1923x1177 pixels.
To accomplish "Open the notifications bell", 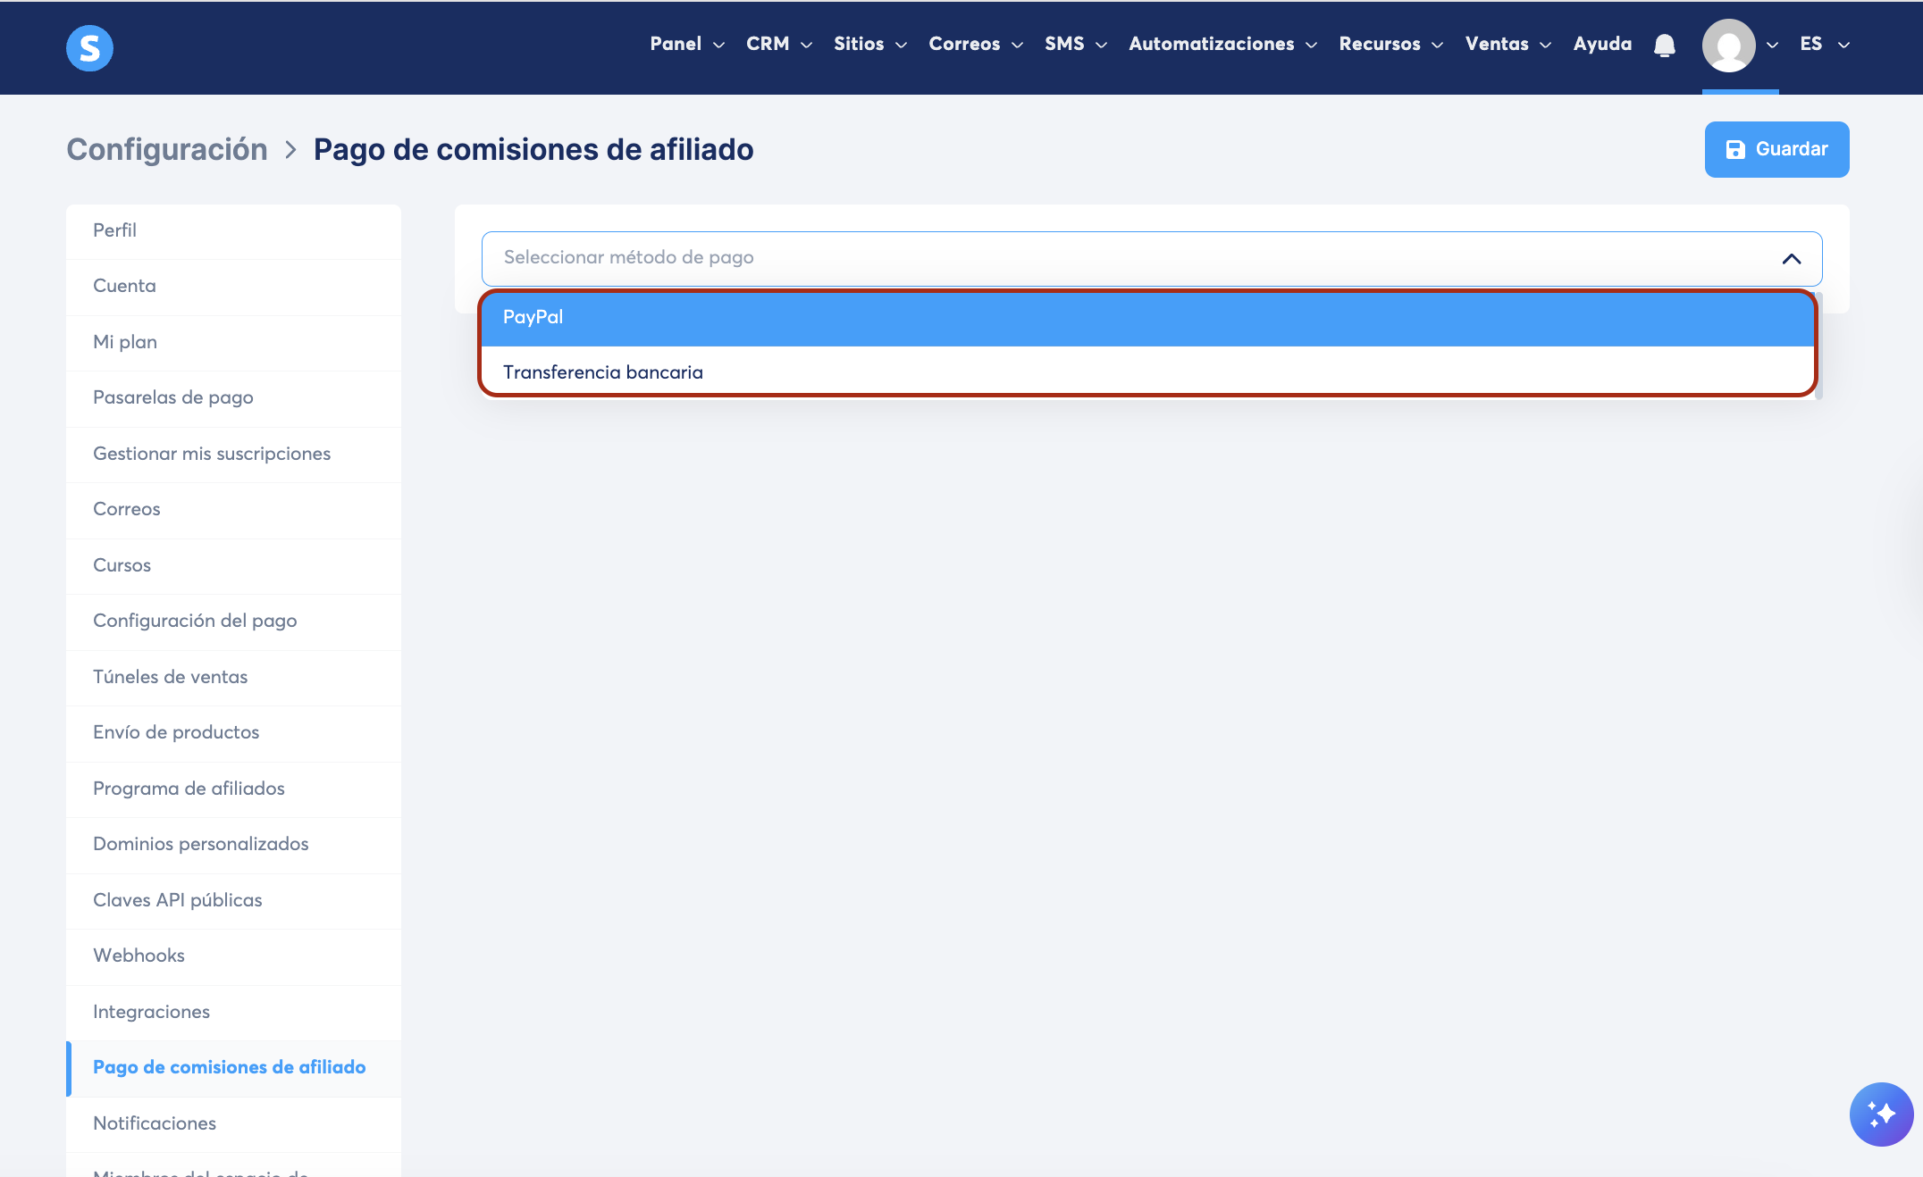I will 1664,45.
